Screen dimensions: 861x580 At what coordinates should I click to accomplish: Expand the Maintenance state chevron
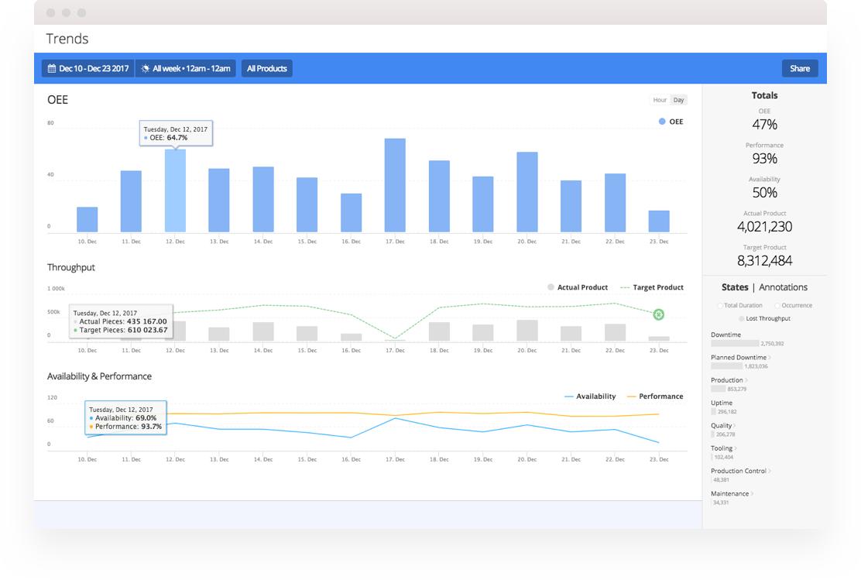point(753,494)
